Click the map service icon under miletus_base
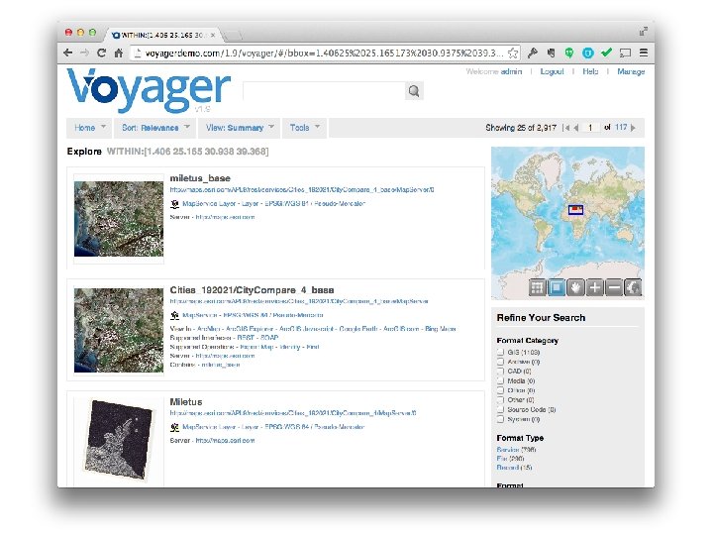The image size is (713, 535). coord(174,204)
